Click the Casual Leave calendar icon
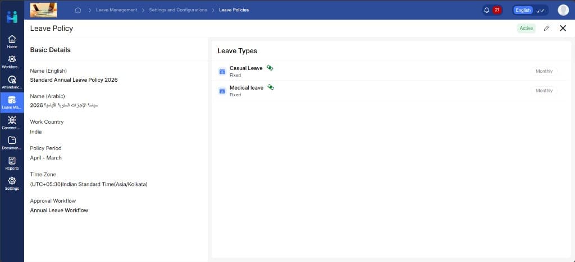This screenshot has width=575, height=262. [222, 71]
